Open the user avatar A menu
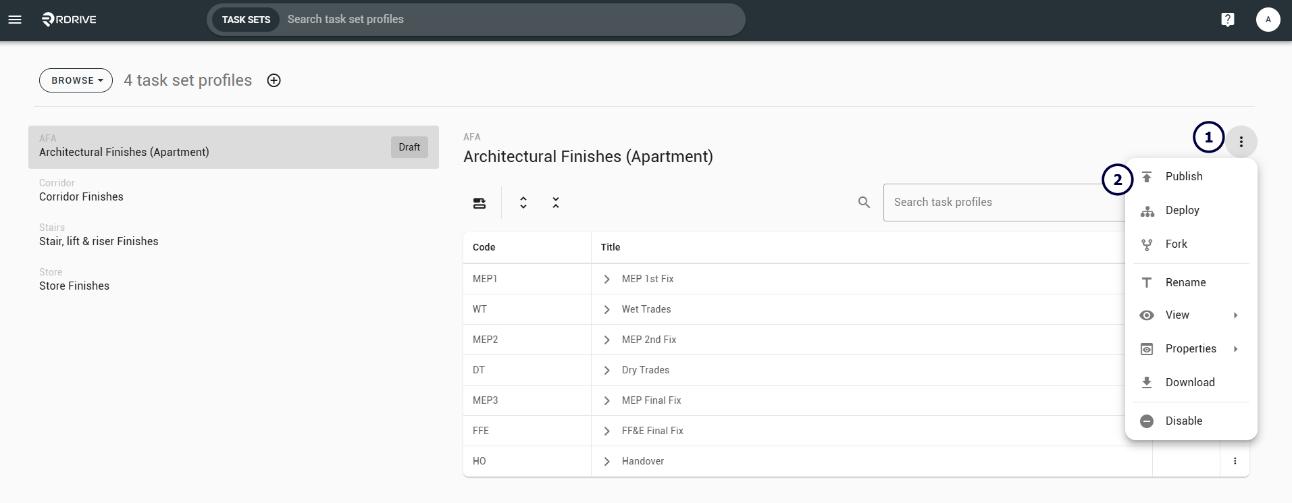The height and width of the screenshot is (503, 1292). coord(1268,20)
